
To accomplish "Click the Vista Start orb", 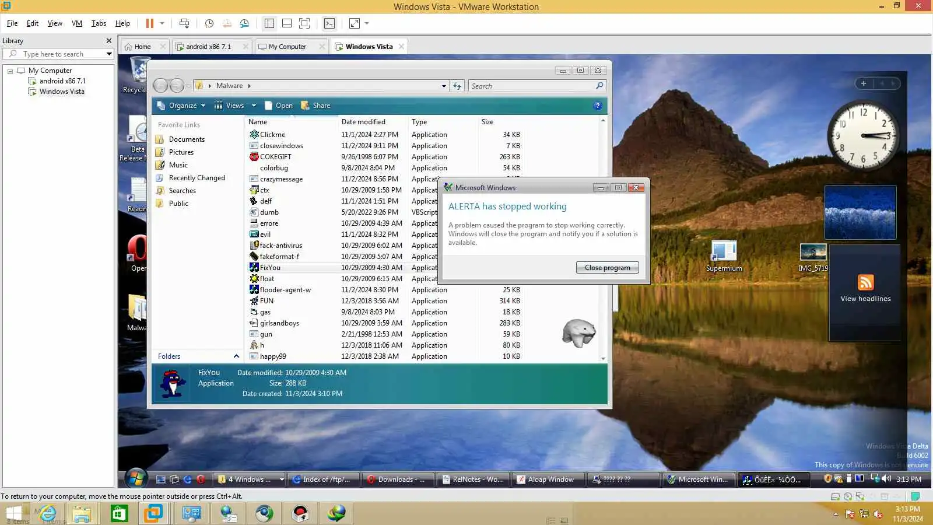I will click(136, 479).
